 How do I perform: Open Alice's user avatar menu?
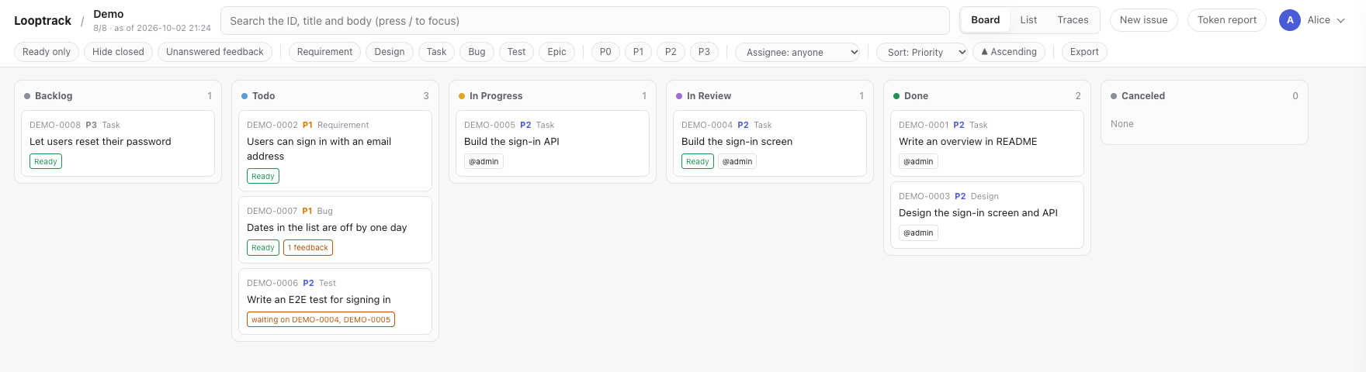pyautogui.click(x=1289, y=20)
